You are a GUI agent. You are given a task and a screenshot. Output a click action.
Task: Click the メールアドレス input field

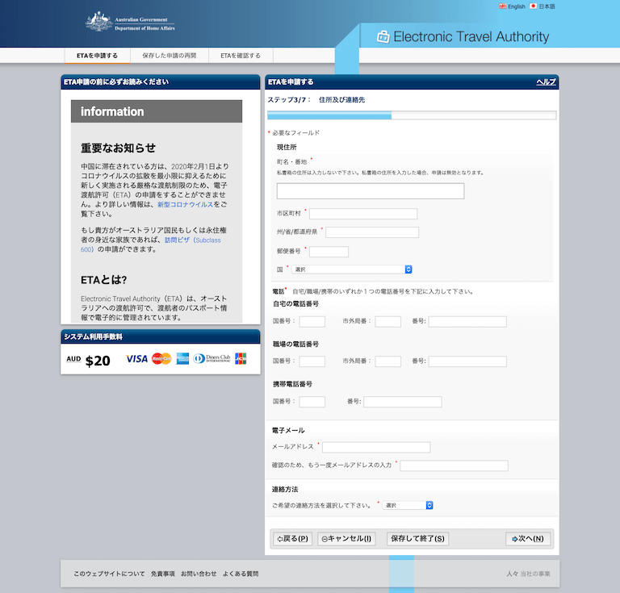pyautogui.click(x=376, y=447)
